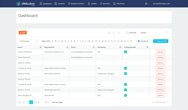
Task: Open the Contacts nav item
Action: pyautogui.click(x=60, y=4)
